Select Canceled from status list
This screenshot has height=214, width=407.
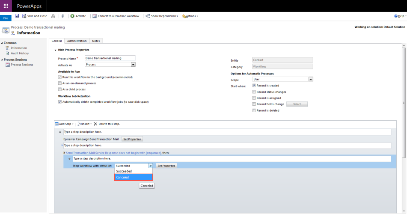tap(133, 177)
